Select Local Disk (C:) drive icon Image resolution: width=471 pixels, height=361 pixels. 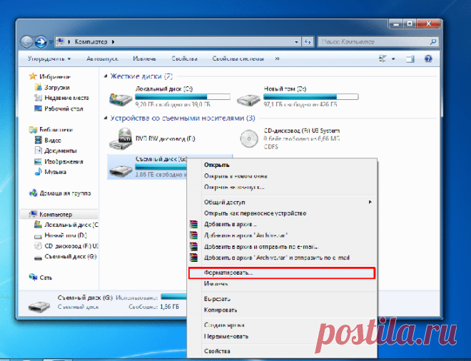coord(121,98)
